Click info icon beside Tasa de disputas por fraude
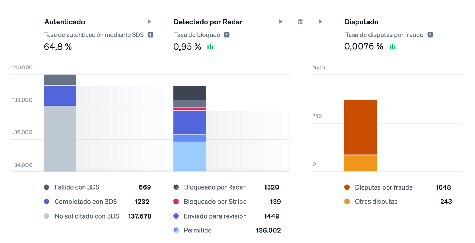This screenshot has width=475, height=243. click(x=430, y=35)
